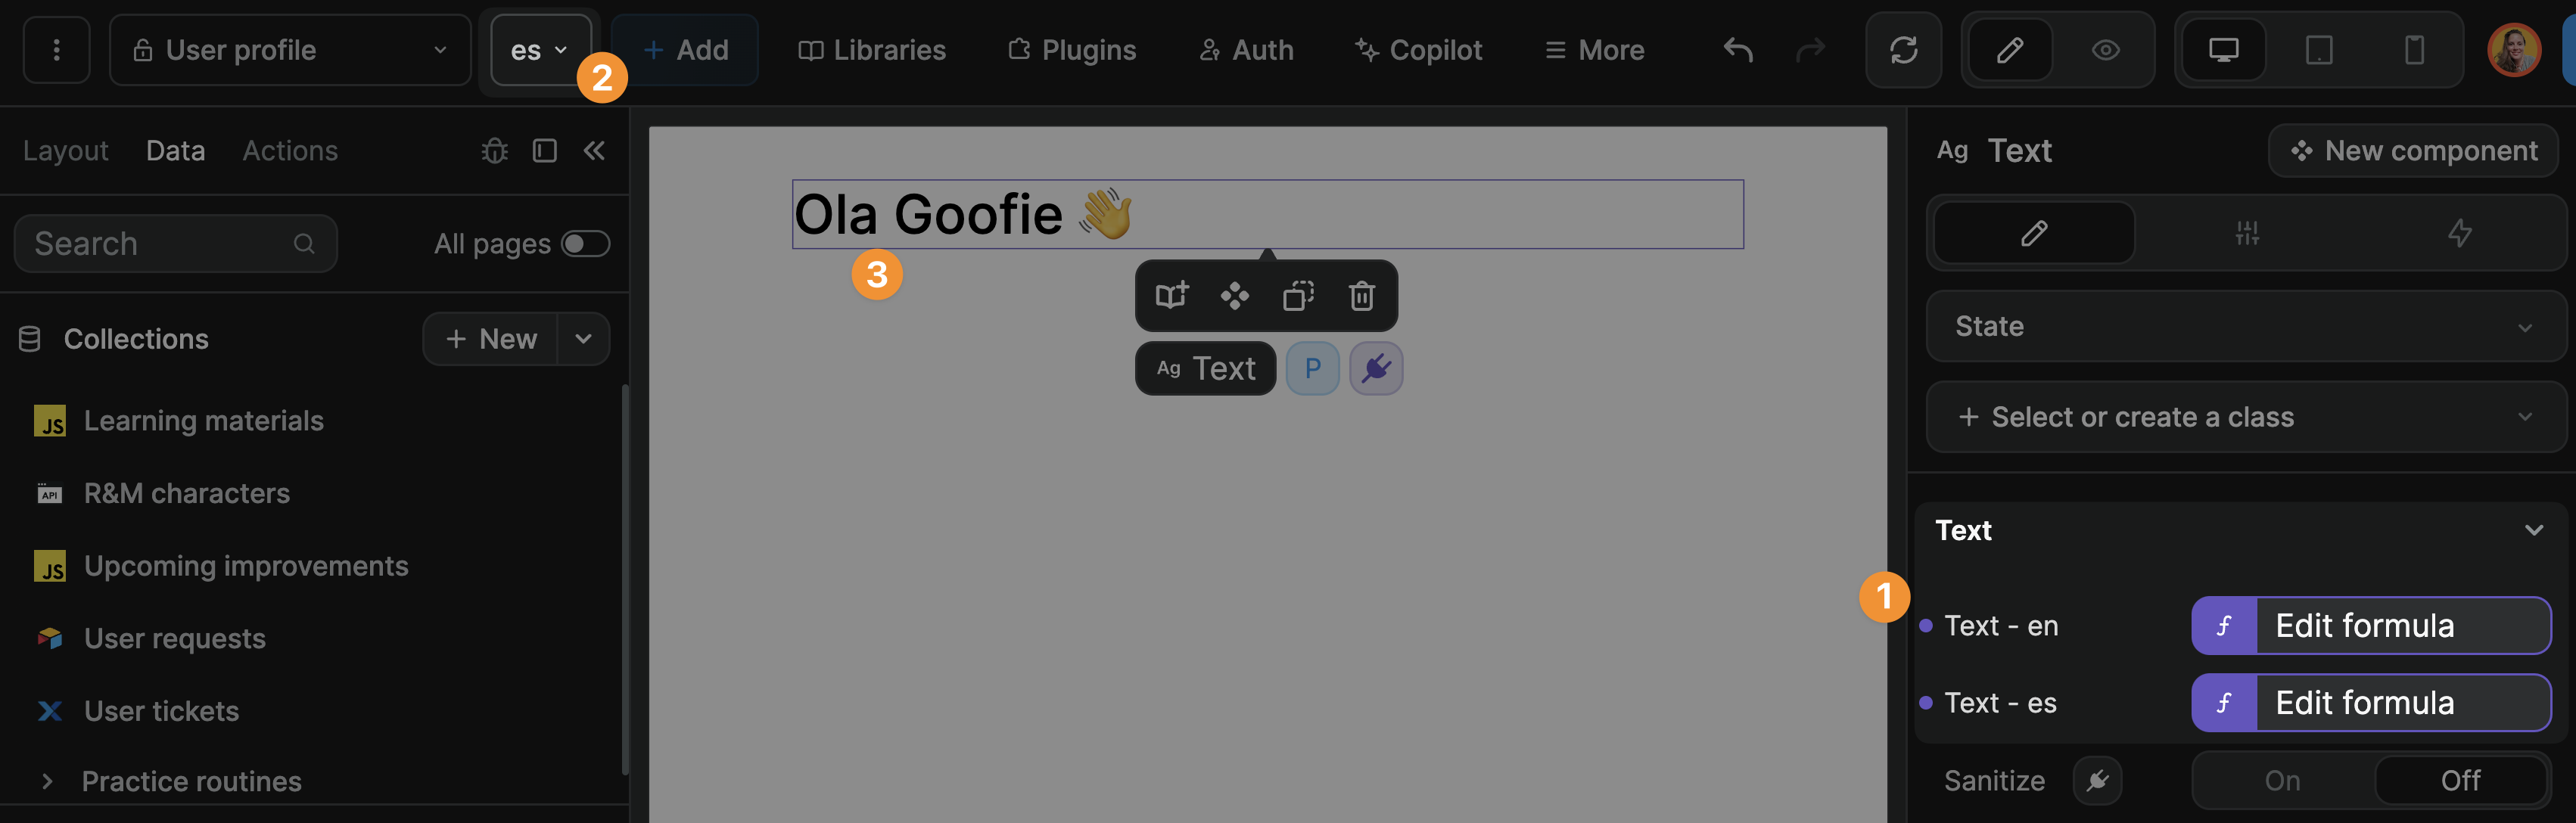Delete the selected text with the trash icon
This screenshot has width=2576, height=823.
coord(1360,296)
